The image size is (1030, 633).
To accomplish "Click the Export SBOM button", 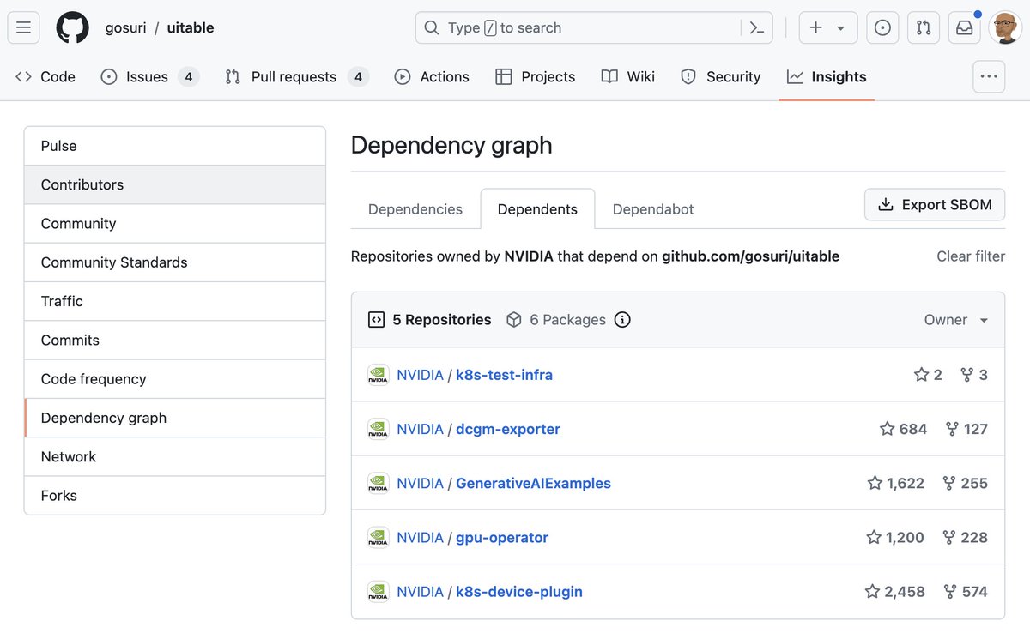I will (935, 204).
